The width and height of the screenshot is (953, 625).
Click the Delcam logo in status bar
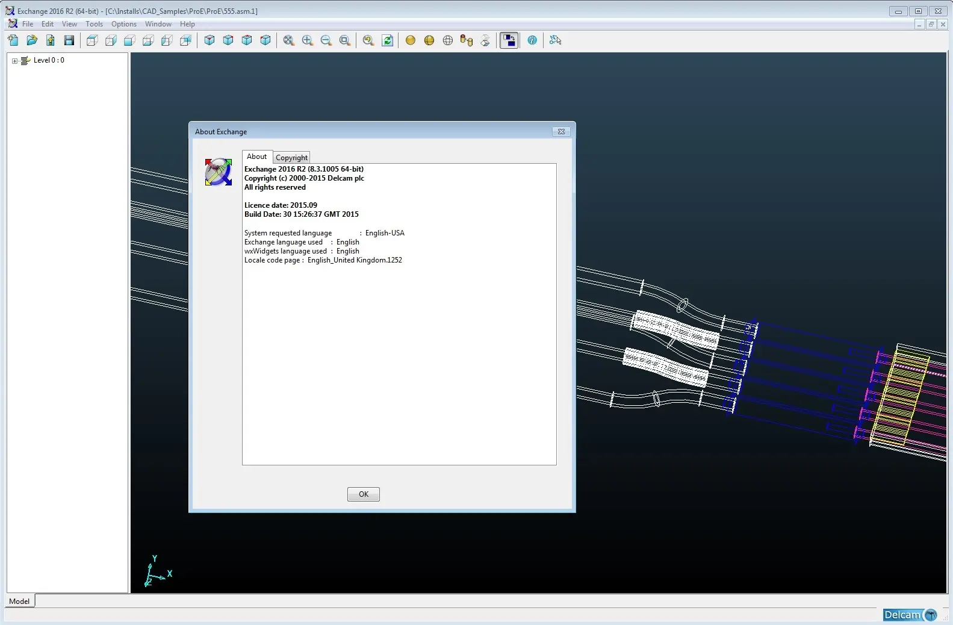point(910,615)
